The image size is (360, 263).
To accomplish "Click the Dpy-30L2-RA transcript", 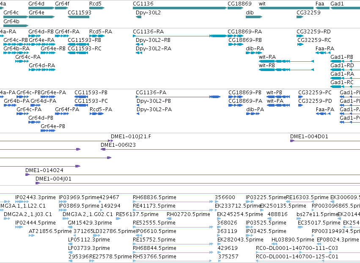I will (x=139, y=53).
